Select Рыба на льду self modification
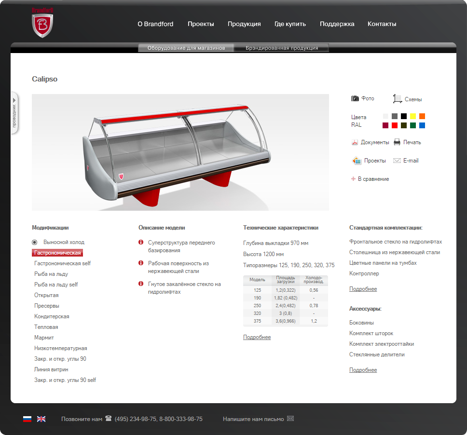Image resolution: width=467 pixels, height=435 pixels. click(55, 285)
